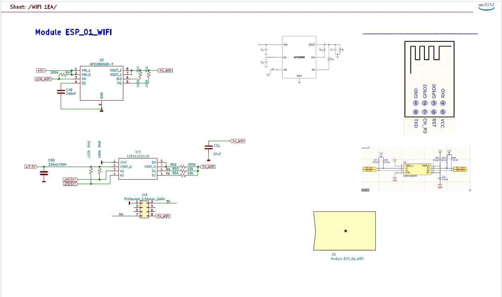Click the PG pin label on S2

pos(120,83)
